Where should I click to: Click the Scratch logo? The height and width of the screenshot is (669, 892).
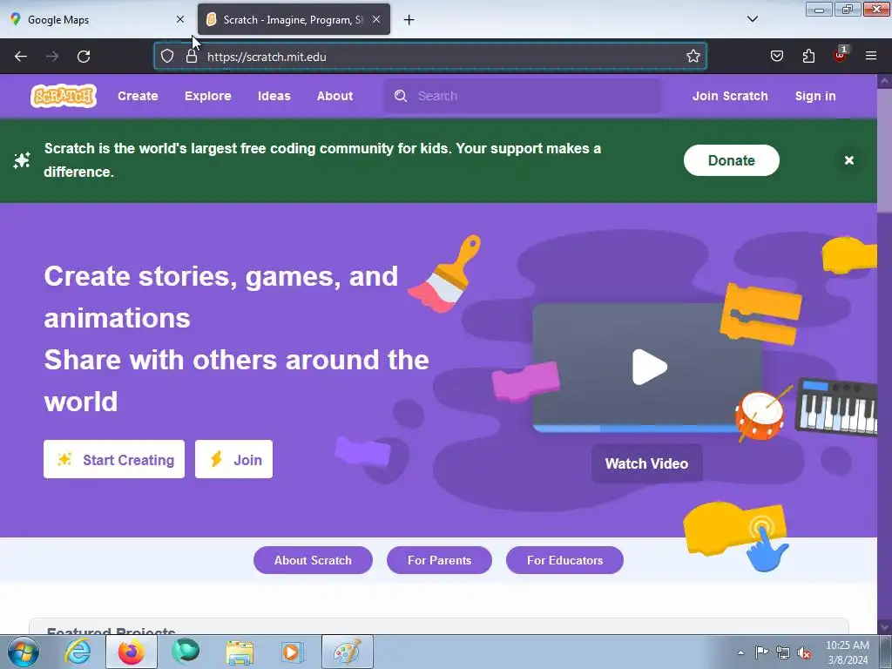(63, 96)
